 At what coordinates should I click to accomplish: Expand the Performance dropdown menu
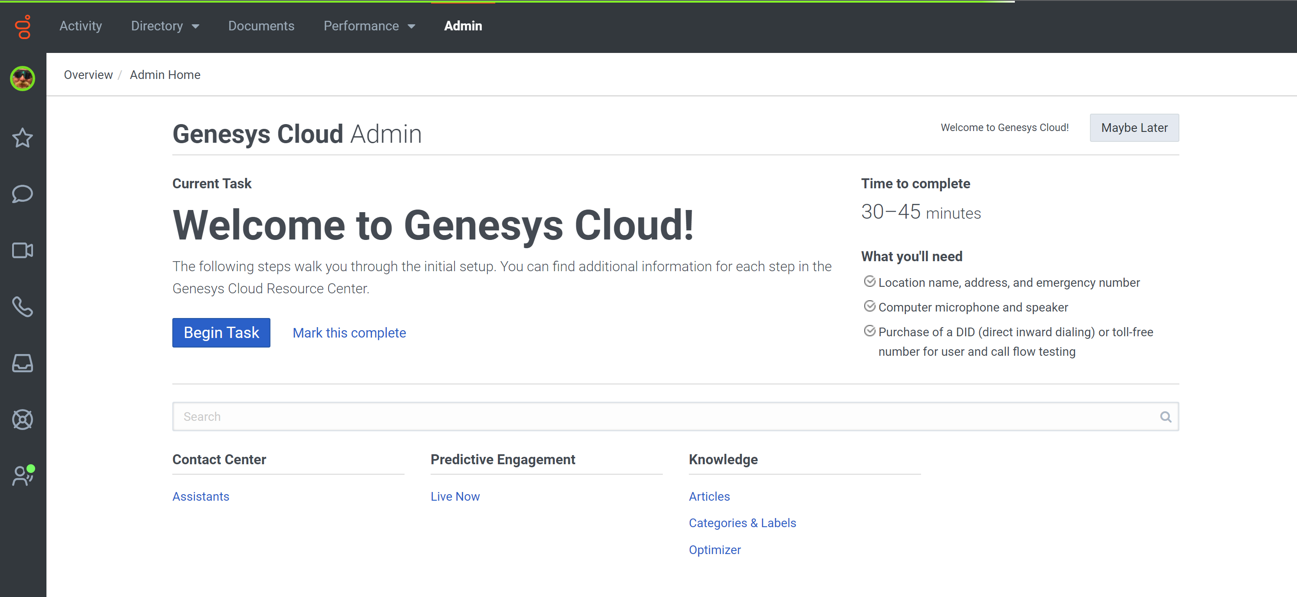click(x=369, y=26)
